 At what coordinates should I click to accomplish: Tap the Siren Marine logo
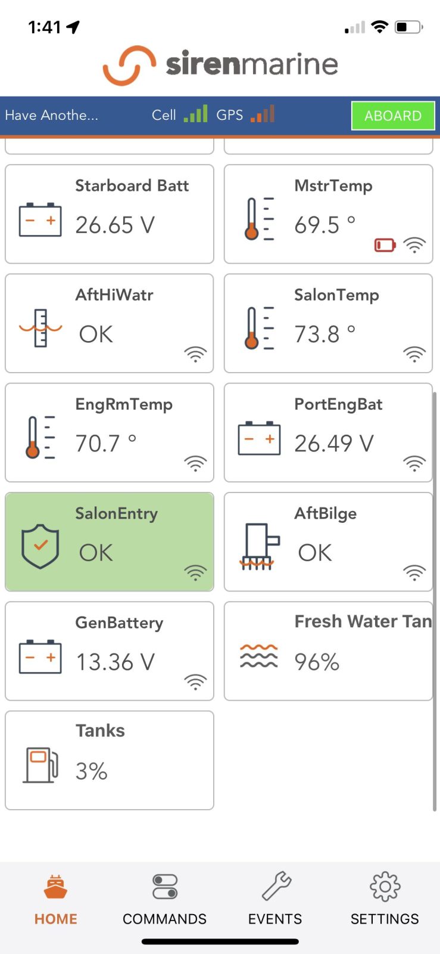point(220,64)
